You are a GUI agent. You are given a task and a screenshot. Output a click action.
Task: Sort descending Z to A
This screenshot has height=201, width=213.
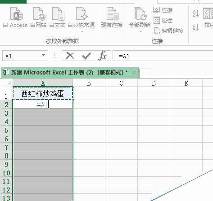[196, 27]
